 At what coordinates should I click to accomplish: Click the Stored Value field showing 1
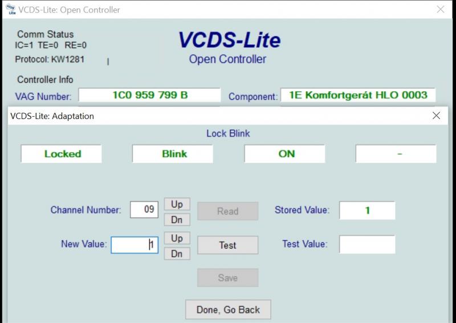click(367, 210)
